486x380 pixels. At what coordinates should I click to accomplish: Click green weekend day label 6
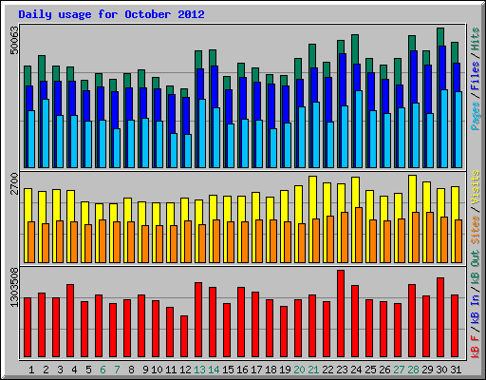[x=103, y=370]
